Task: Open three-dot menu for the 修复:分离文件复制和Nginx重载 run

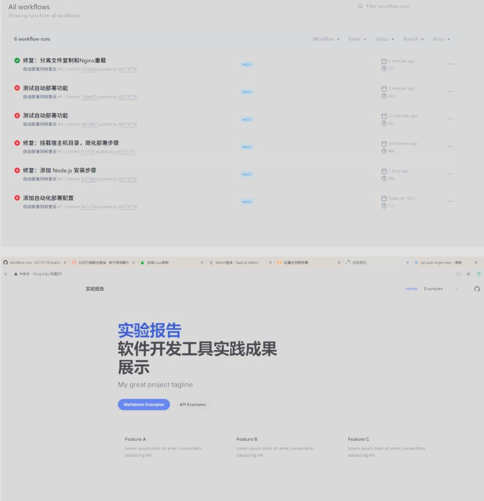Action: (x=451, y=64)
